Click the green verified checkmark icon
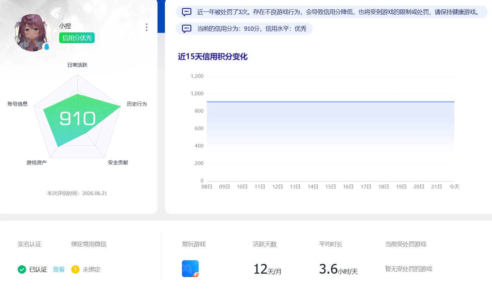The width and height of the screenshot is (492, 289). click(x=22, y=269)
